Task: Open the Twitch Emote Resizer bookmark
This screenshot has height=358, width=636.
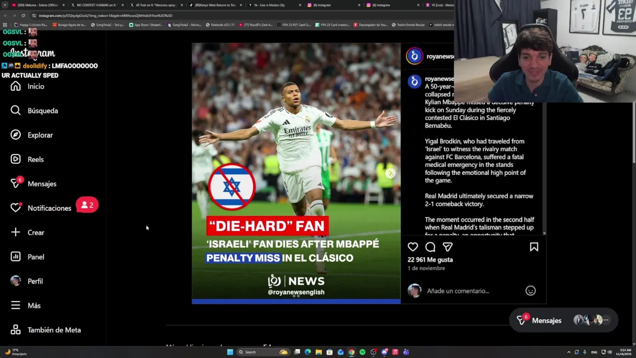Action: coord(408,25)
